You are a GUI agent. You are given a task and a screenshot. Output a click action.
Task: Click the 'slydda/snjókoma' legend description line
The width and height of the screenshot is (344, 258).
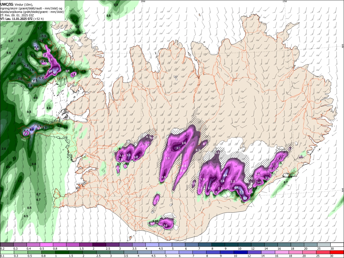click(x=32, y=12)
